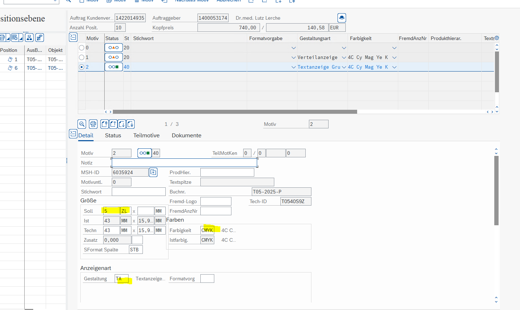The image size is (520, 310).
Task: Click the document icon for Position 1
Action: pos(10,59)
